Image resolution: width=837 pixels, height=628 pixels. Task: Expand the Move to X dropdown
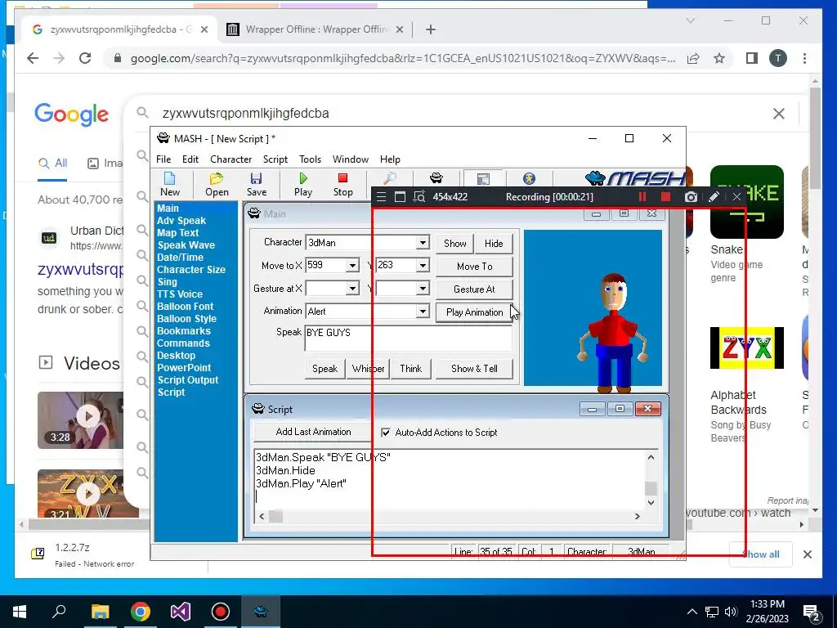352,266
